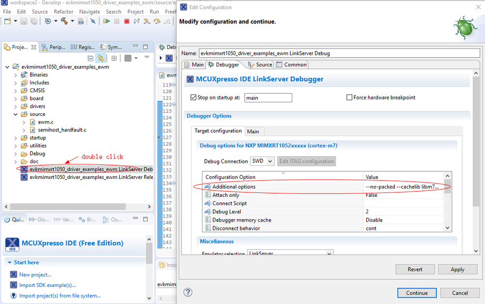Expand the CMSIS folder node
The image size is (485, 304).
(x=16, y=91)
